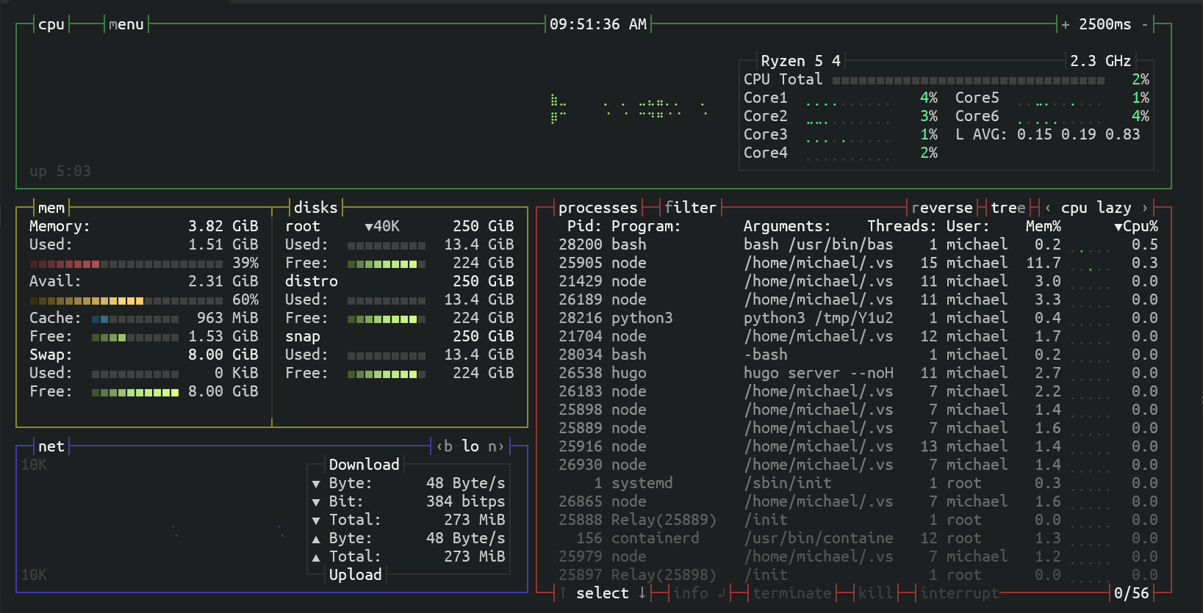Click the left arrow before cpu lazy sort
The width and height of the screenshot is (1203, 613).
pos(1048,208)
